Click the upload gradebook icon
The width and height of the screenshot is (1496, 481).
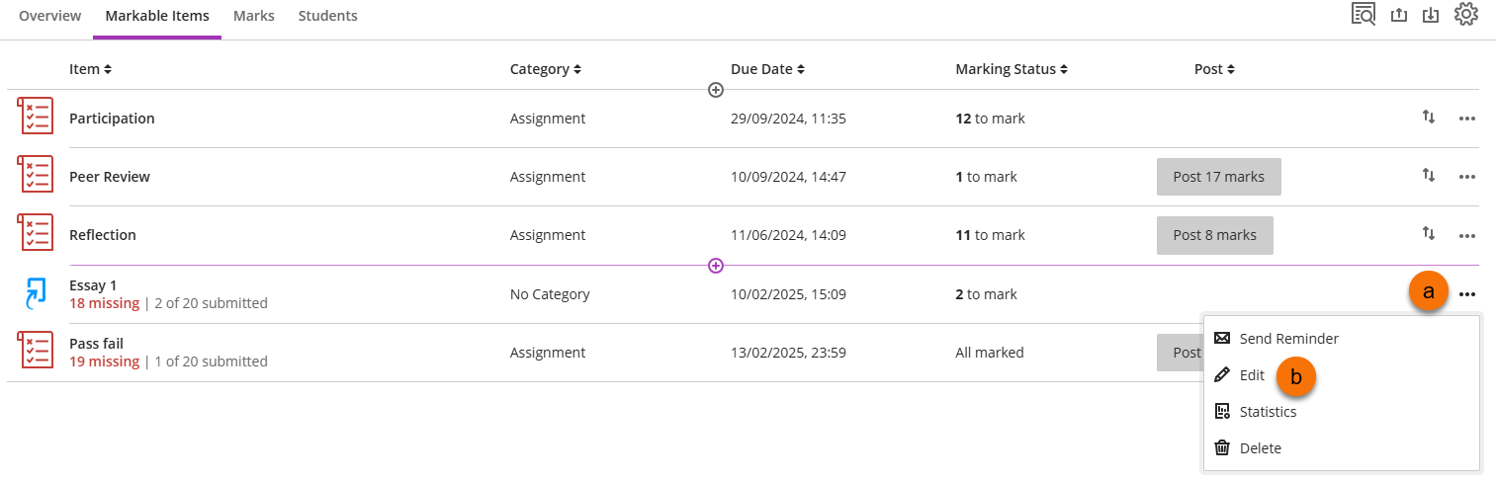[1398, 15]
